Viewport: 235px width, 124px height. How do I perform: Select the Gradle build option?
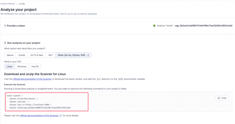[22, 55]
